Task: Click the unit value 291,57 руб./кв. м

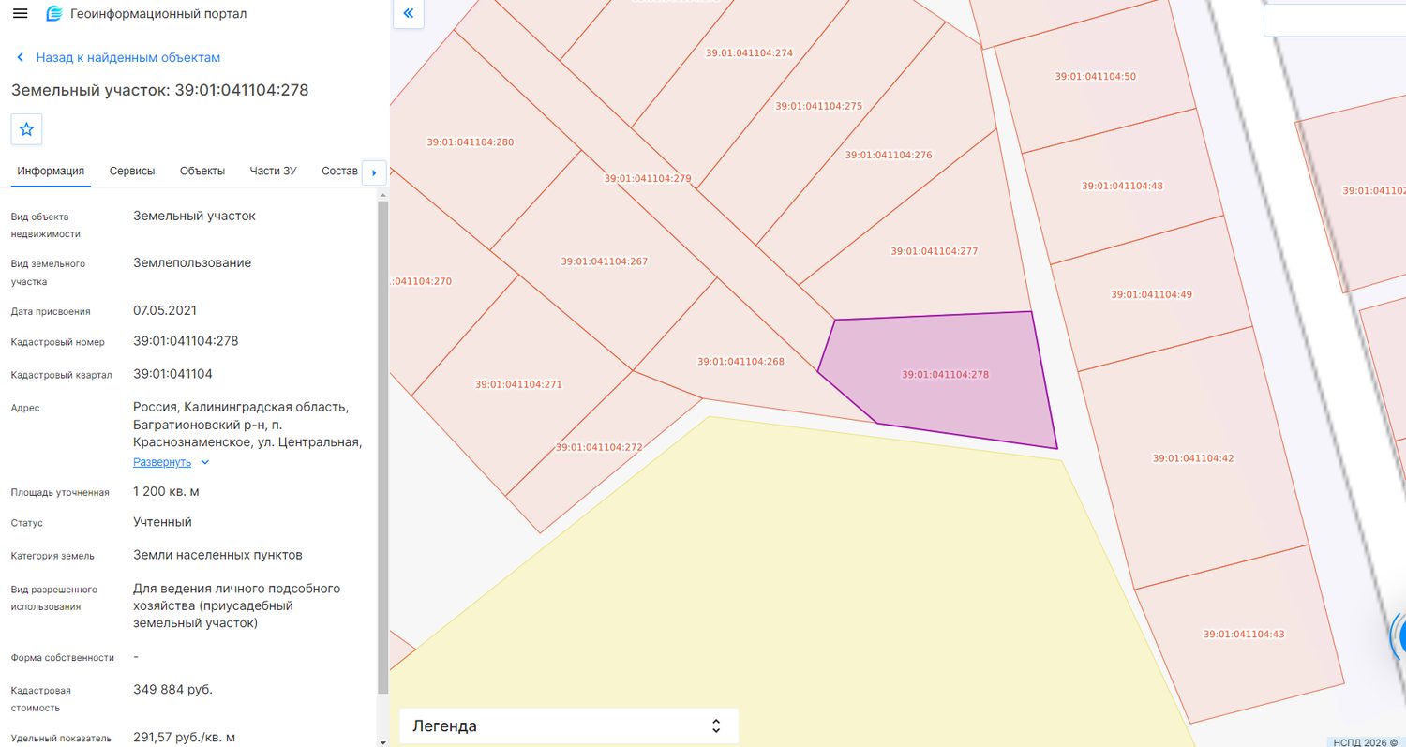Action: [184, 737]
